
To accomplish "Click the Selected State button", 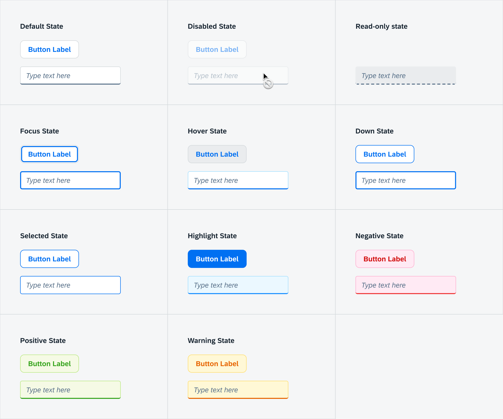I will tap(50, 259).
